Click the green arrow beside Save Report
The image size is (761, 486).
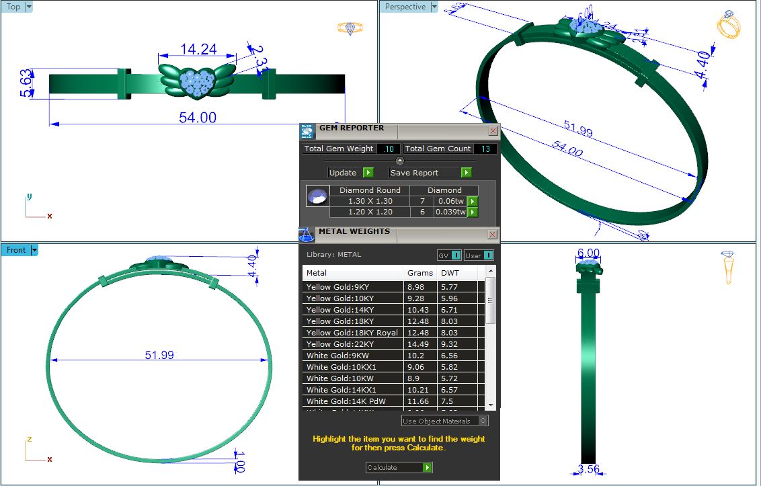[466, 173]
